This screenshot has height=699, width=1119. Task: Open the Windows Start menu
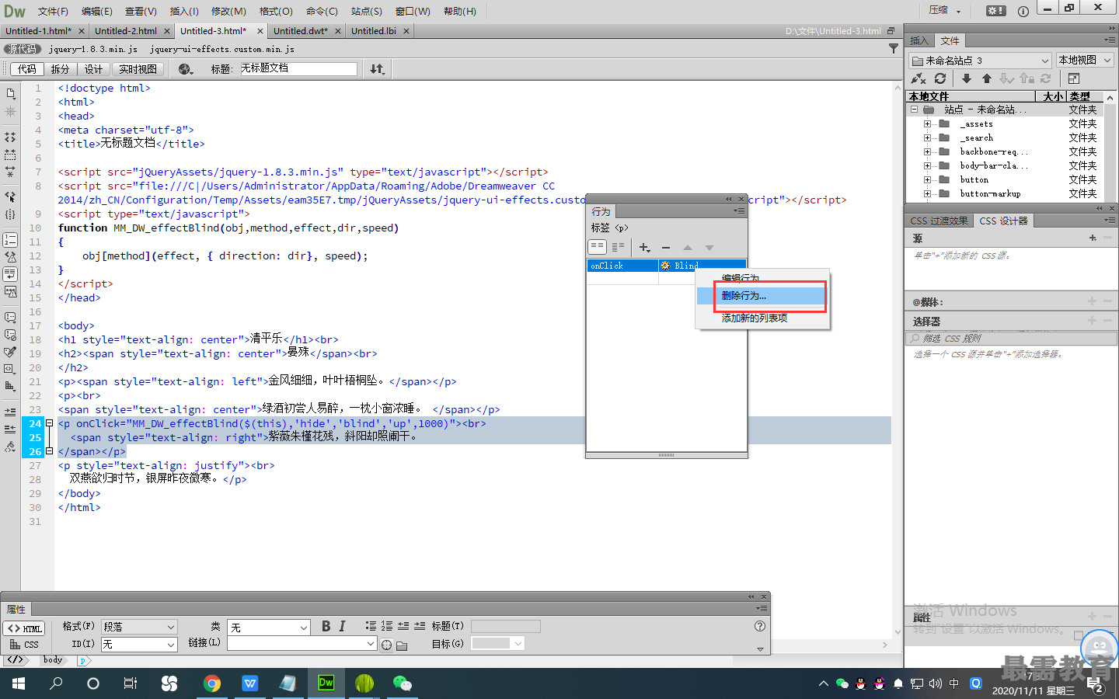coord(19,683)
